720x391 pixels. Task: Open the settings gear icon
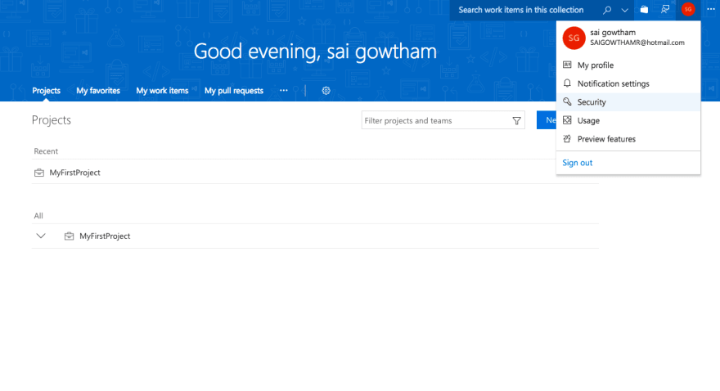pos(326,91)
